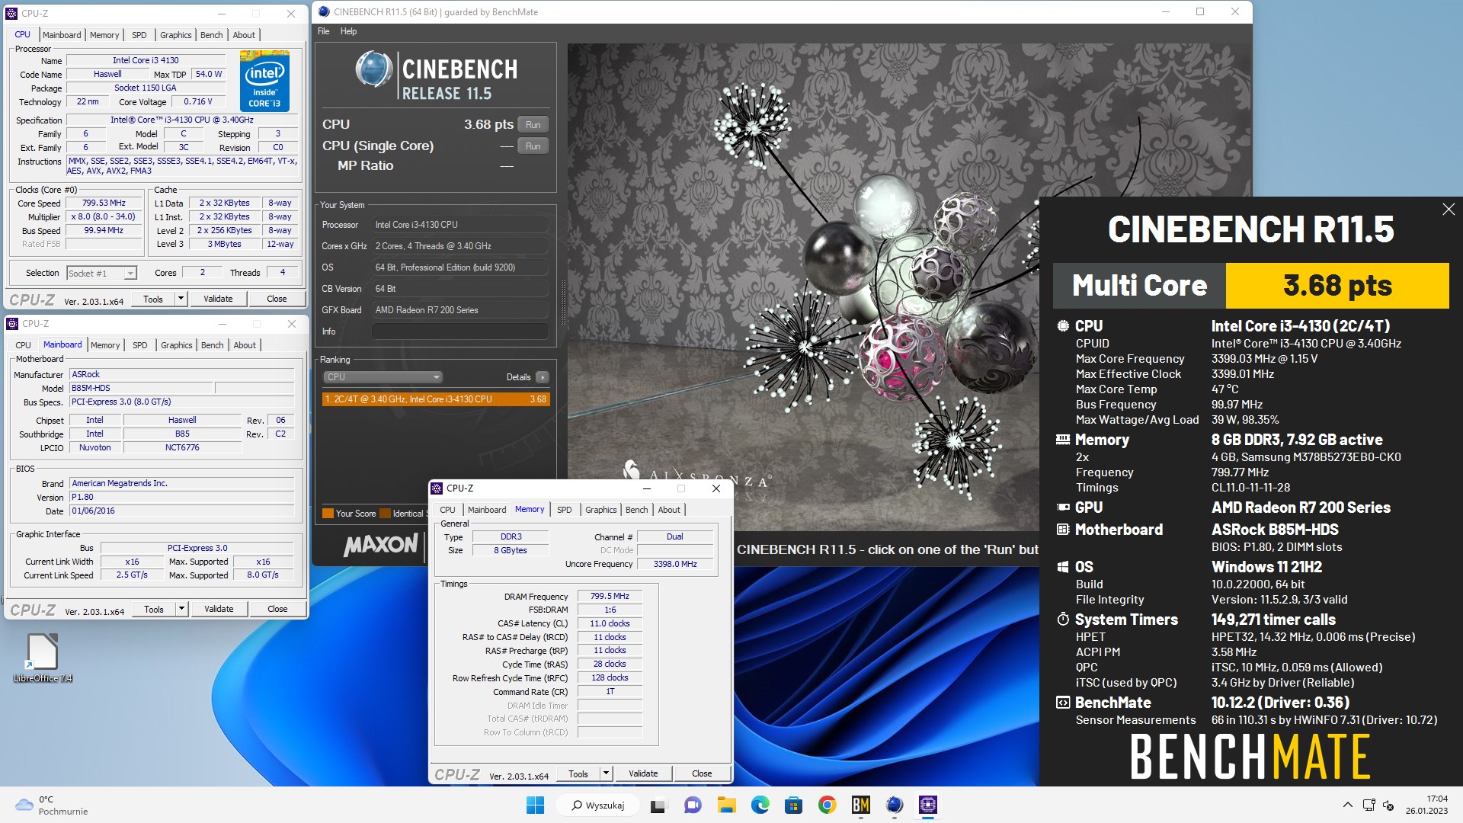Viewport: 1463px width, 823px height.
Task: Click the GFX Board AMD Radeon R7 field
Action: point(459,310)
